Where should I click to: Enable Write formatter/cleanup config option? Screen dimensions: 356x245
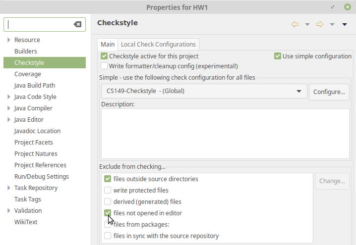coord(104,66)
